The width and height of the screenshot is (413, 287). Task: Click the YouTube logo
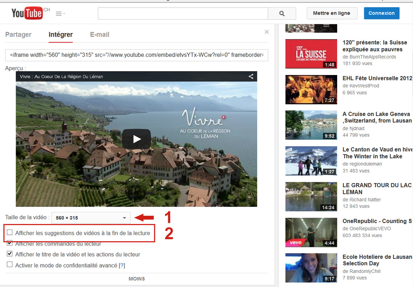[x=27, y=14]
